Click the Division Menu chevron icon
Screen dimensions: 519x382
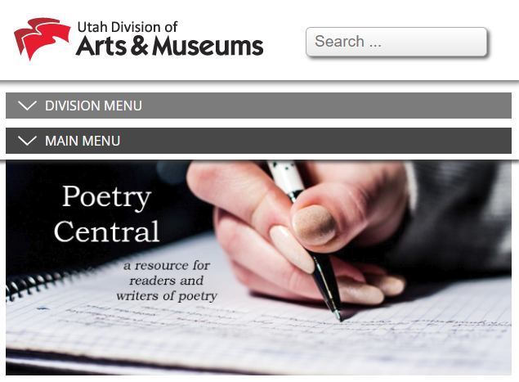(27, 106)
